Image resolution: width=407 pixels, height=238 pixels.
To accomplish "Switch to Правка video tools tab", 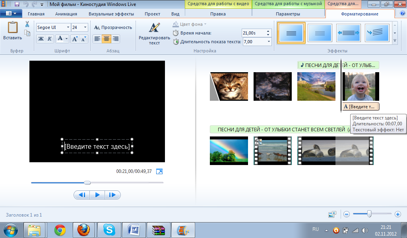I will 218,14.
